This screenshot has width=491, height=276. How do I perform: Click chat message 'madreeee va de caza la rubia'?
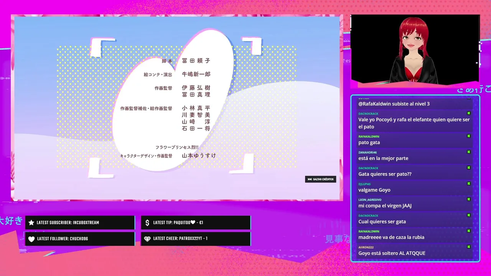pos(391,237)
